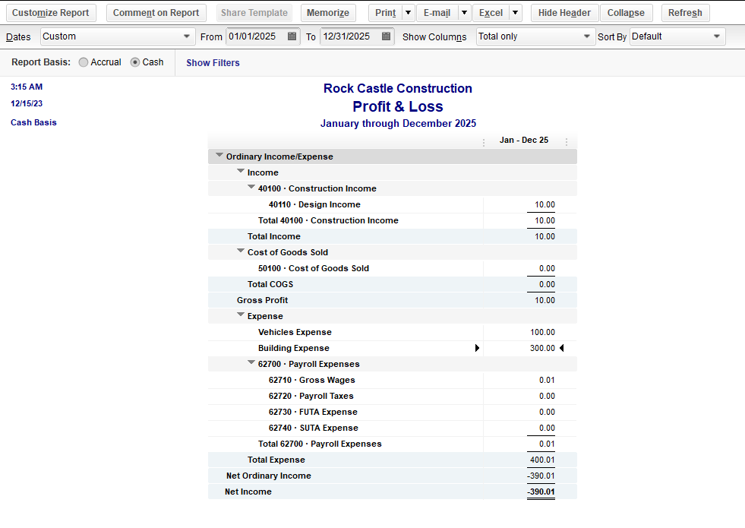E-mail the report
This screenshot has height=528, width=745.
[437, 13]
